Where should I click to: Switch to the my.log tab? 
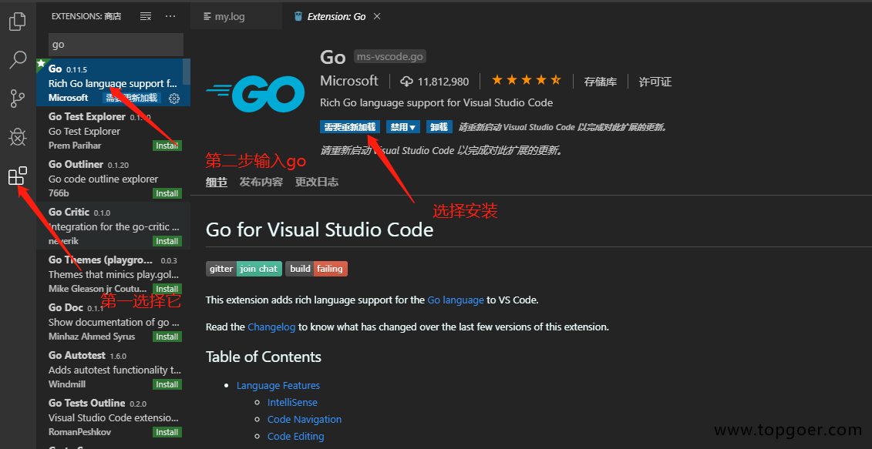click(x=231, y=15)
